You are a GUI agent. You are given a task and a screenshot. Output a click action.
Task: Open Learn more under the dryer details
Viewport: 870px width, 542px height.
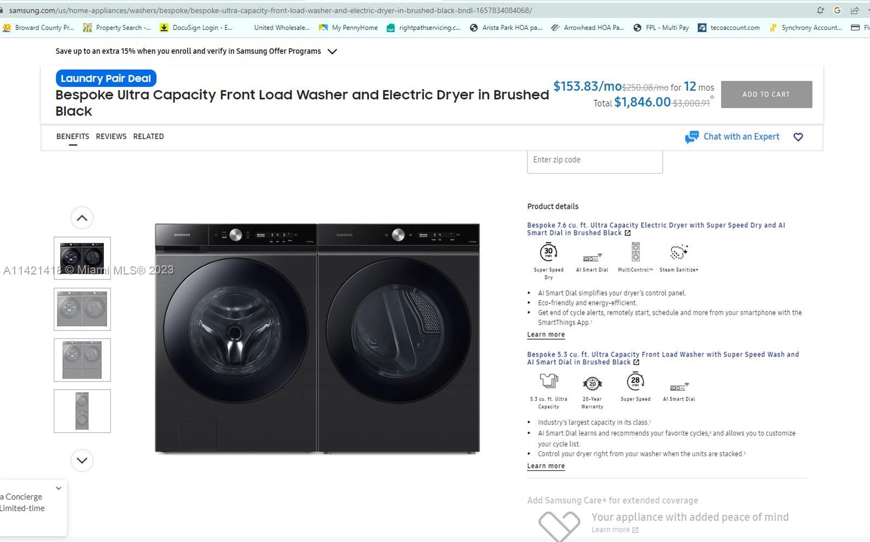545,335
